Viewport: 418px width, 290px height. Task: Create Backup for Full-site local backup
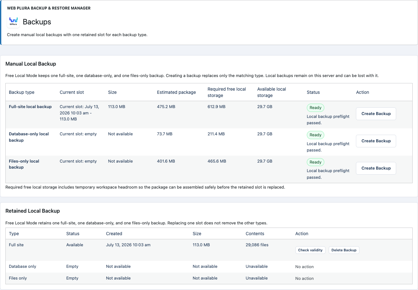click(376, 114)
